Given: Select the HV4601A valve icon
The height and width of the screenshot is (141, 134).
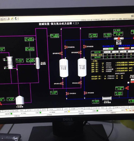Looking at the screenshot, I should coord(62,83).
